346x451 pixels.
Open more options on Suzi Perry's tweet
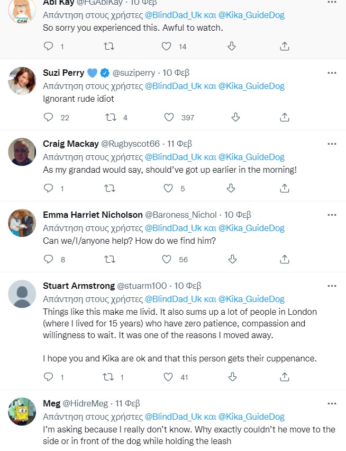pyautogui.click(x=332, y=73)
